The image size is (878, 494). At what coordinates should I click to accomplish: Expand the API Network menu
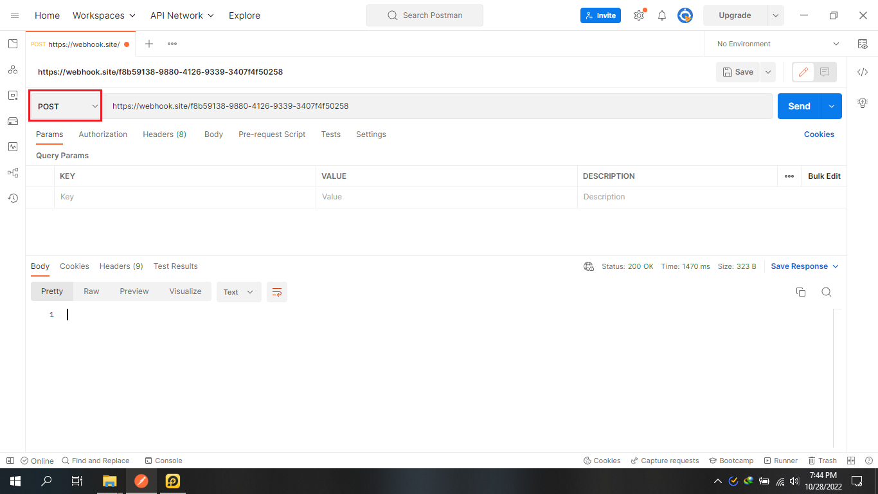(183, 15)
